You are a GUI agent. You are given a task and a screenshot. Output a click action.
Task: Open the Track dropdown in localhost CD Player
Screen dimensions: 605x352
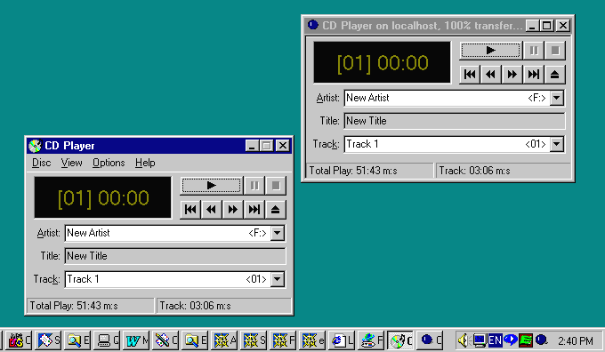pyautogui.click(x=556, y=144)
